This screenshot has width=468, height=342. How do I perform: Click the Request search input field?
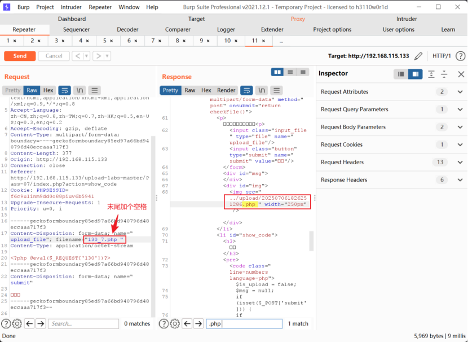[83, 323]
